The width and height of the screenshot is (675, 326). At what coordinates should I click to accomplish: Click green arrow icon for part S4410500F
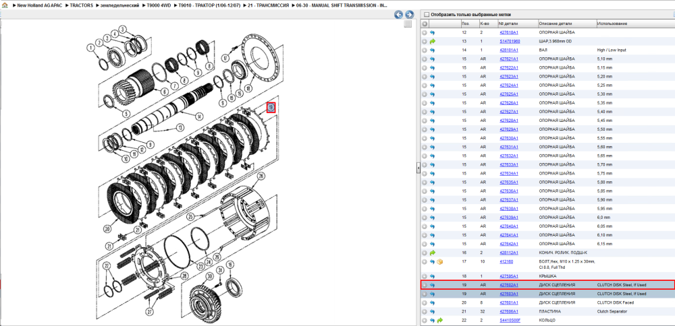point(440,320)
